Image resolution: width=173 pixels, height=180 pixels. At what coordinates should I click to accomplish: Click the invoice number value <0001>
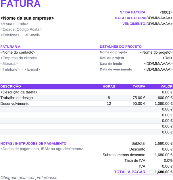(x=166, y=12)
